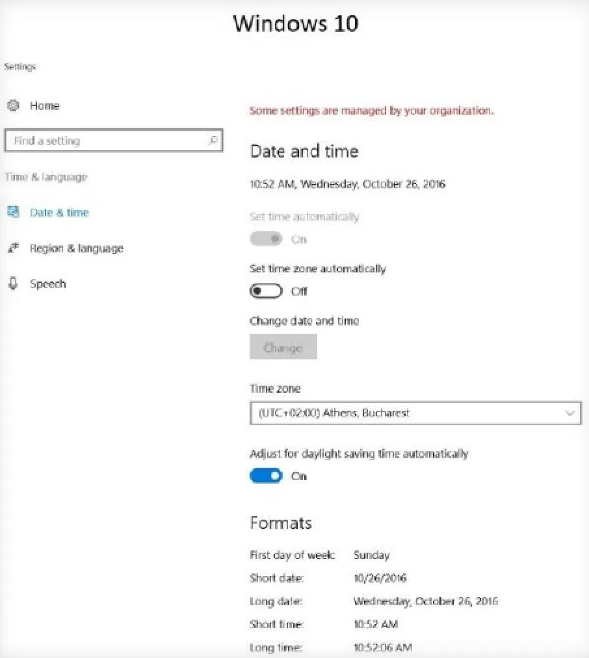Viewport: 589px width, 658px height.
Task: Click the Formats heading
Action: (281, 523)
